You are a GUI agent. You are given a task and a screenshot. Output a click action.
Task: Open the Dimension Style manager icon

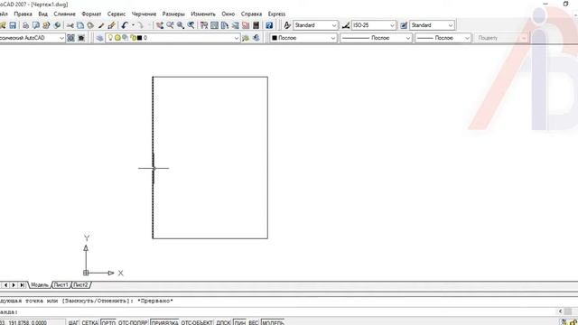[345, 25]
